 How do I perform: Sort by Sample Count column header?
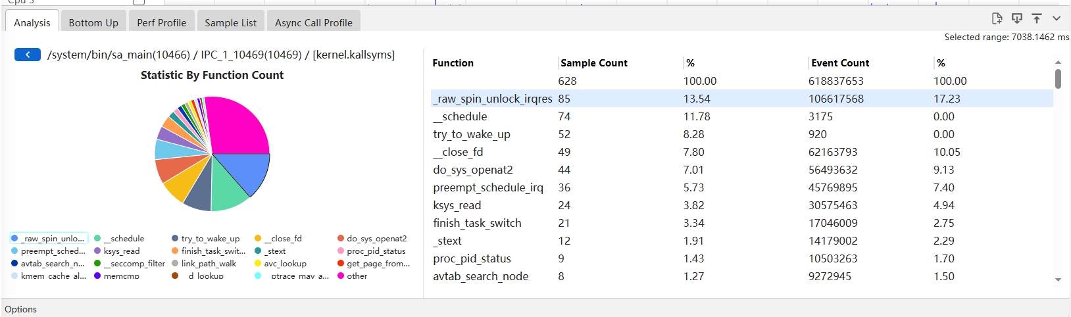[x=594, y=63]
